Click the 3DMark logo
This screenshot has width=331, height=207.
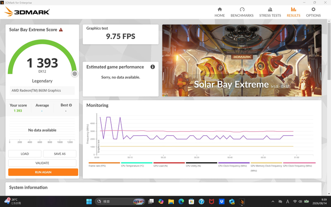27,12
